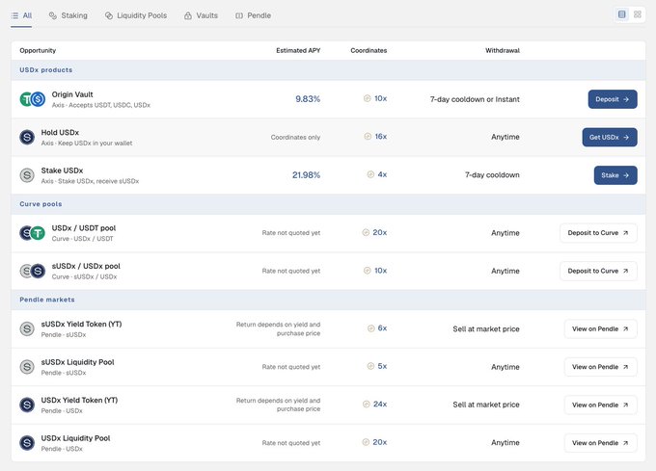Select the Stake USDx title
This screenshot has height=471, width=656.
coord(62,170)
